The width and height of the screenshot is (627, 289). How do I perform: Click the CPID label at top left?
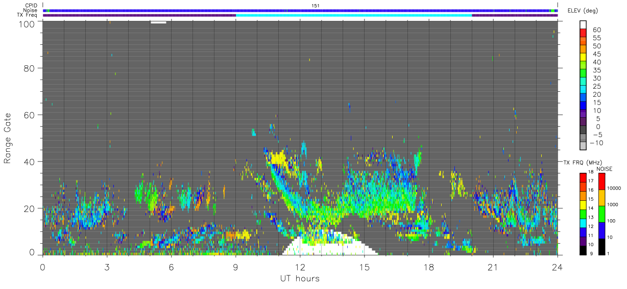[30, 5]
